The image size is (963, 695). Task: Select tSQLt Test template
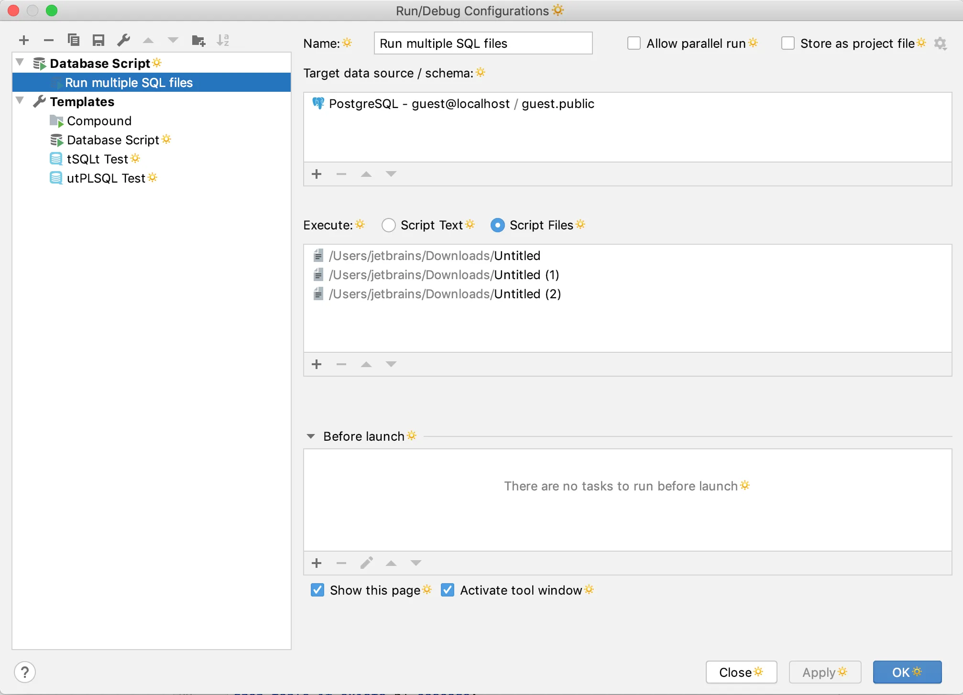tap(98, 159)
